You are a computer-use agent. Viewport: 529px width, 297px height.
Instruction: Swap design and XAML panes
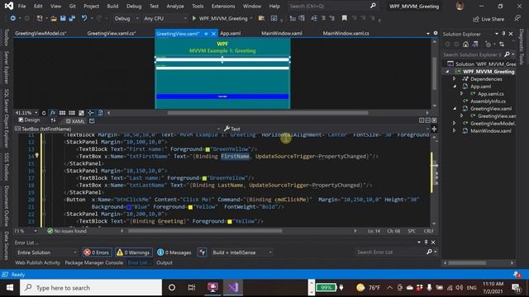click(x=53, y=120)
